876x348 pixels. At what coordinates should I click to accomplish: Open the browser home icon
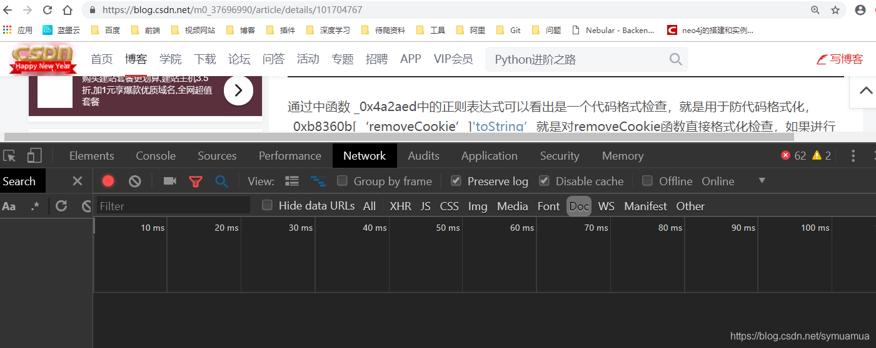(68, 10)
